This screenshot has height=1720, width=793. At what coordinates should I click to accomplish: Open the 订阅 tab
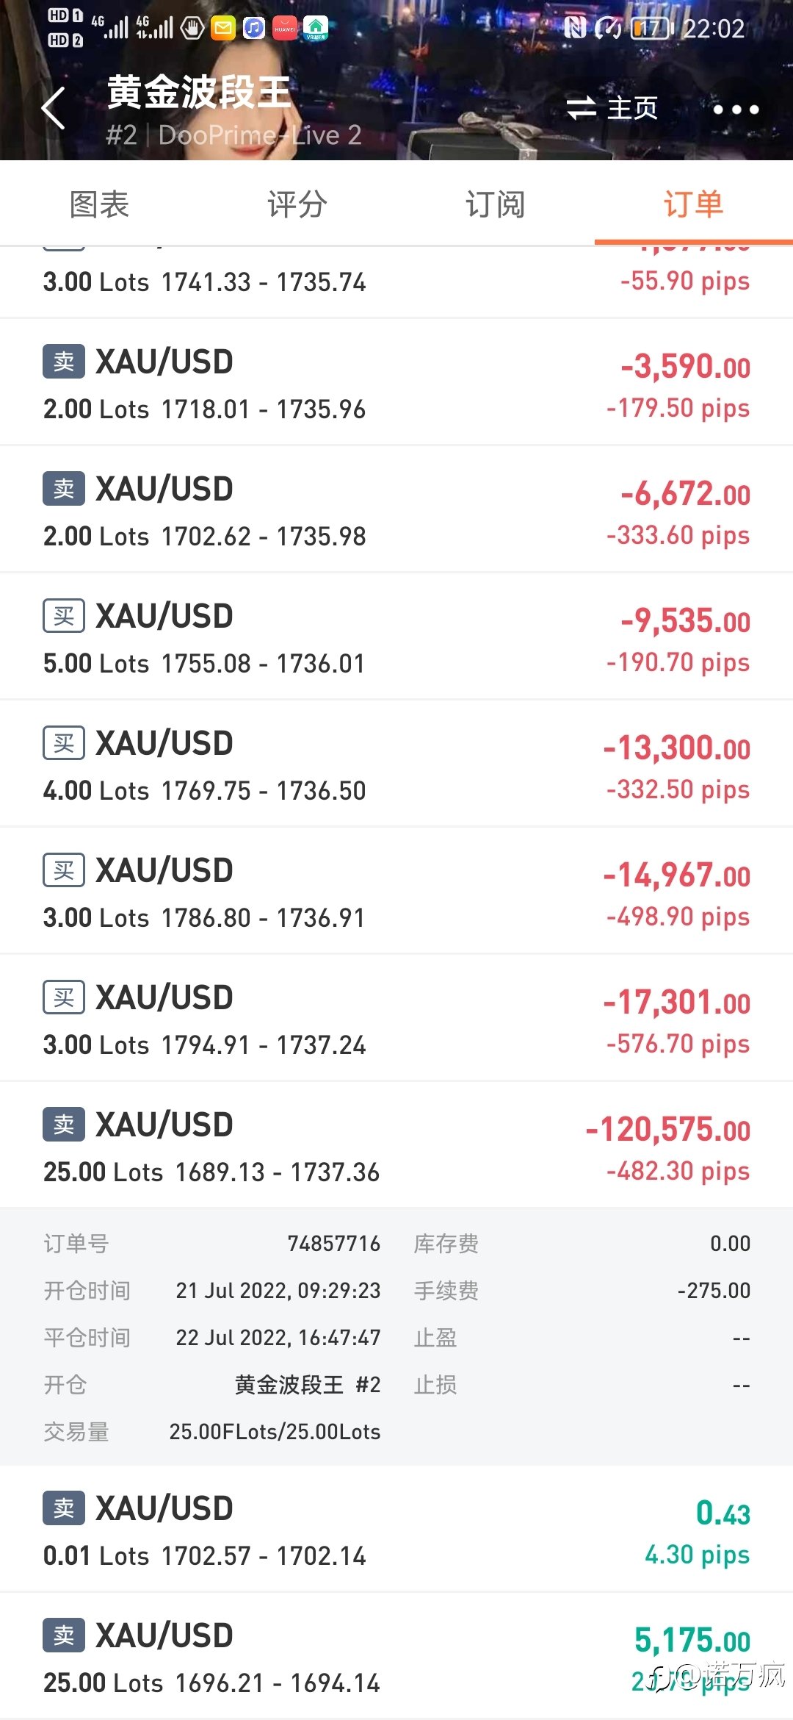point(496,204)
